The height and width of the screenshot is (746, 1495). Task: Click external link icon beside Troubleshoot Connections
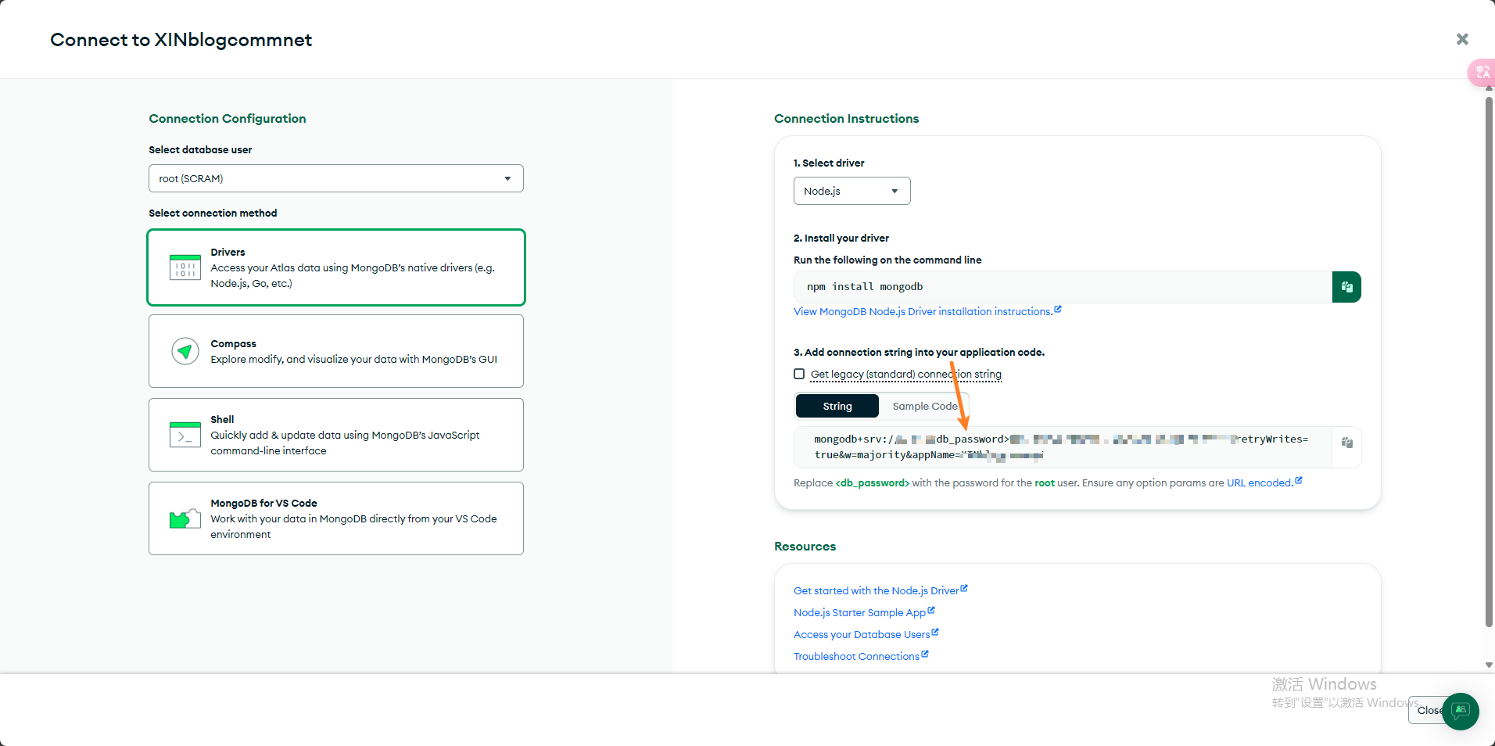925,655
